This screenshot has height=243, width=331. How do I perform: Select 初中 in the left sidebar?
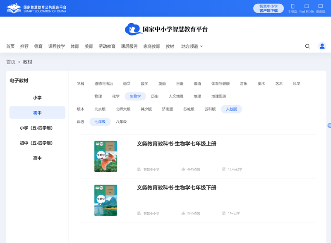[x=37, y=112]
